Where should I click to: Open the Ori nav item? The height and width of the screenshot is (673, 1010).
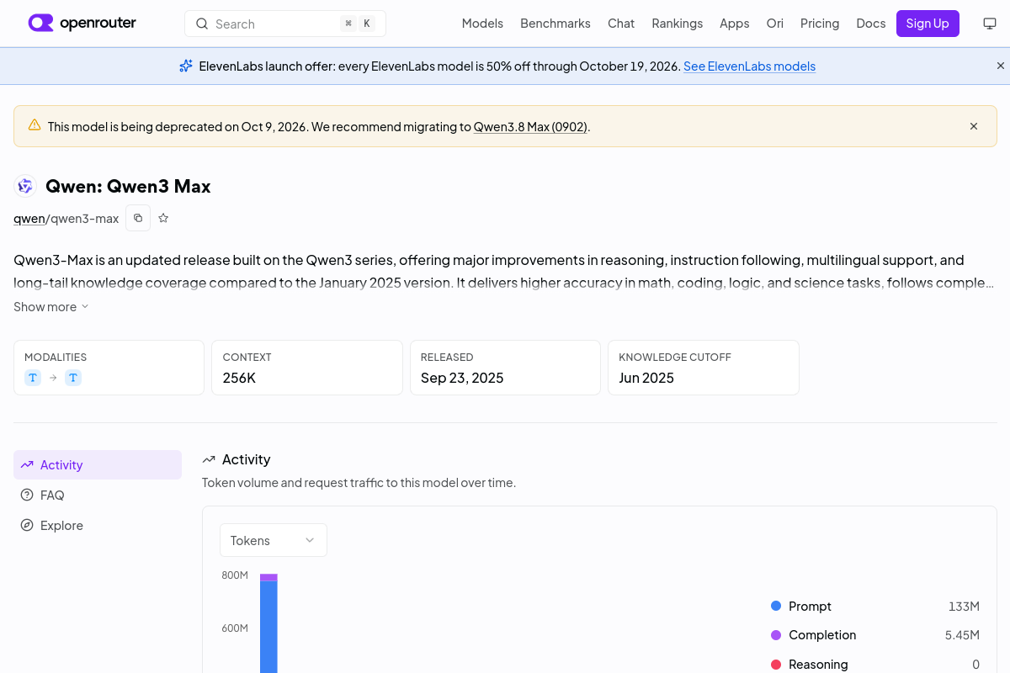click(x=774, y=24)
